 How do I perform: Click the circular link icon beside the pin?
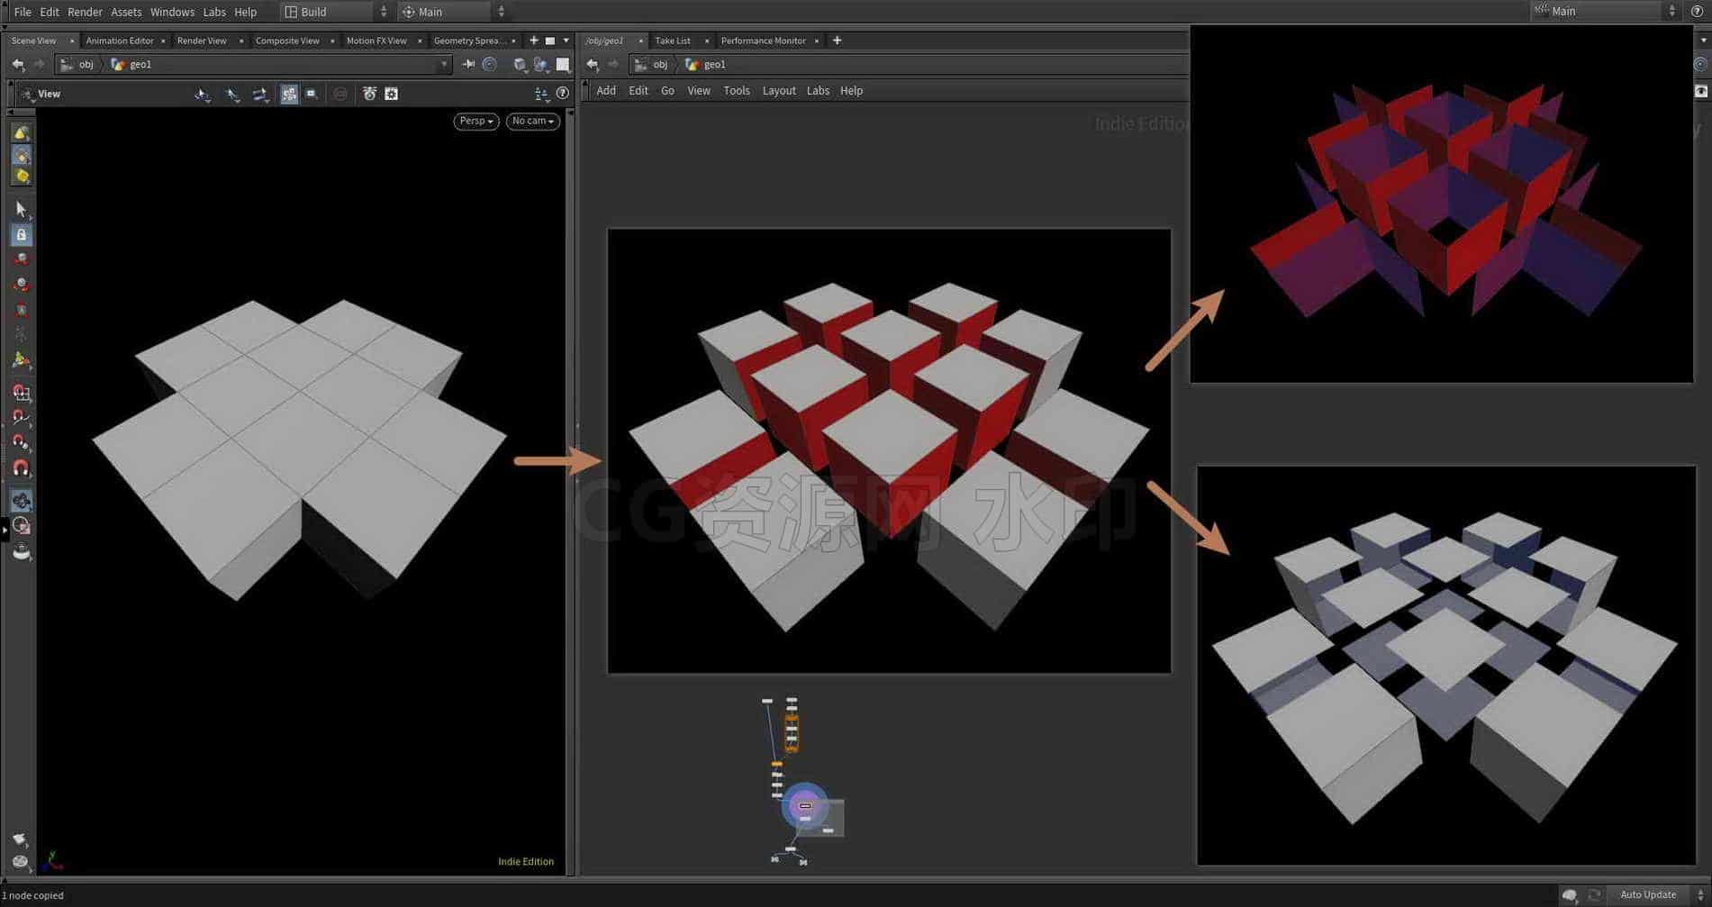[490, 64]
